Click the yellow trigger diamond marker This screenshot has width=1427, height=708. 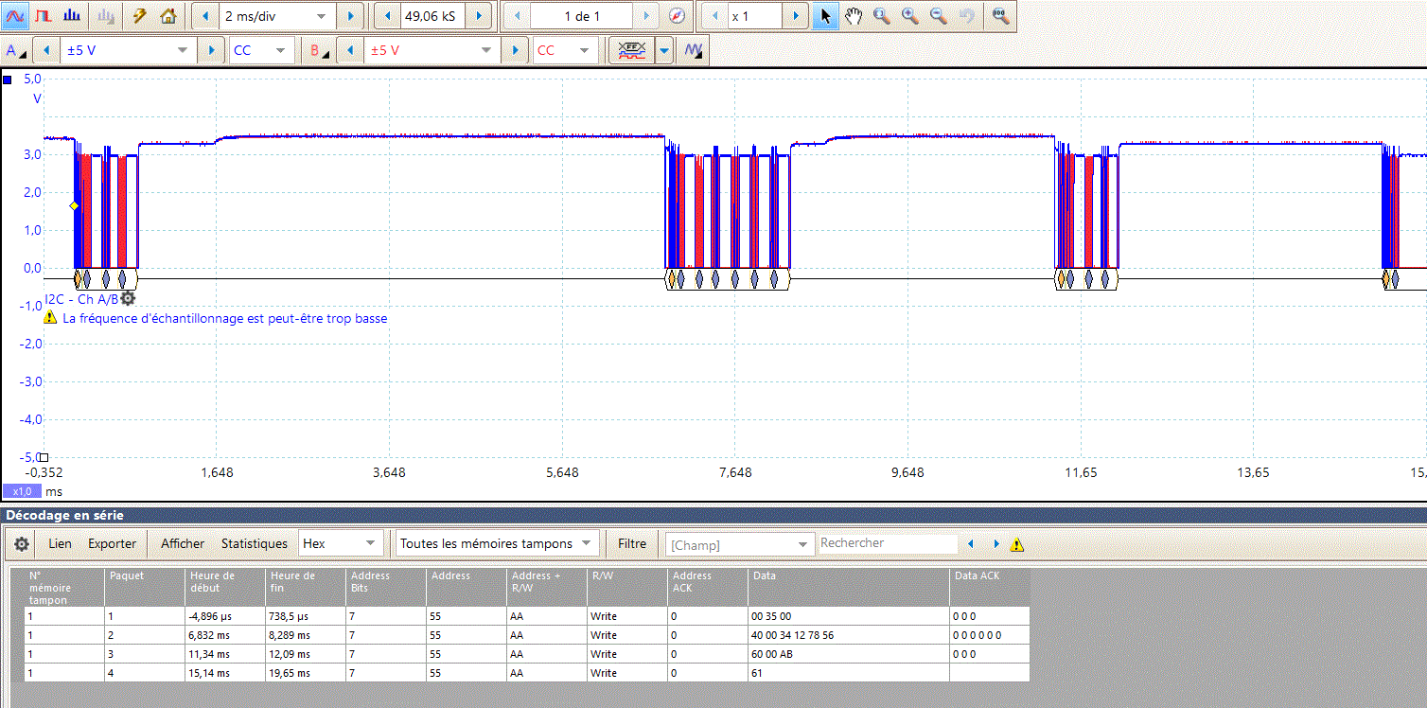tap(74, 205)
